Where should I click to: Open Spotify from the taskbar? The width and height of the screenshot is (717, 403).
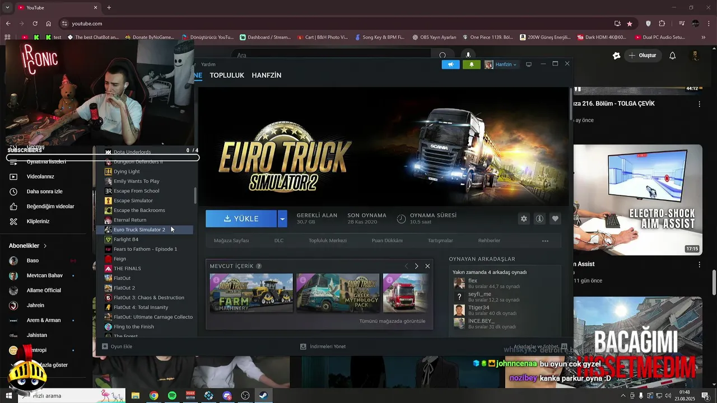[x=172, y=396]
